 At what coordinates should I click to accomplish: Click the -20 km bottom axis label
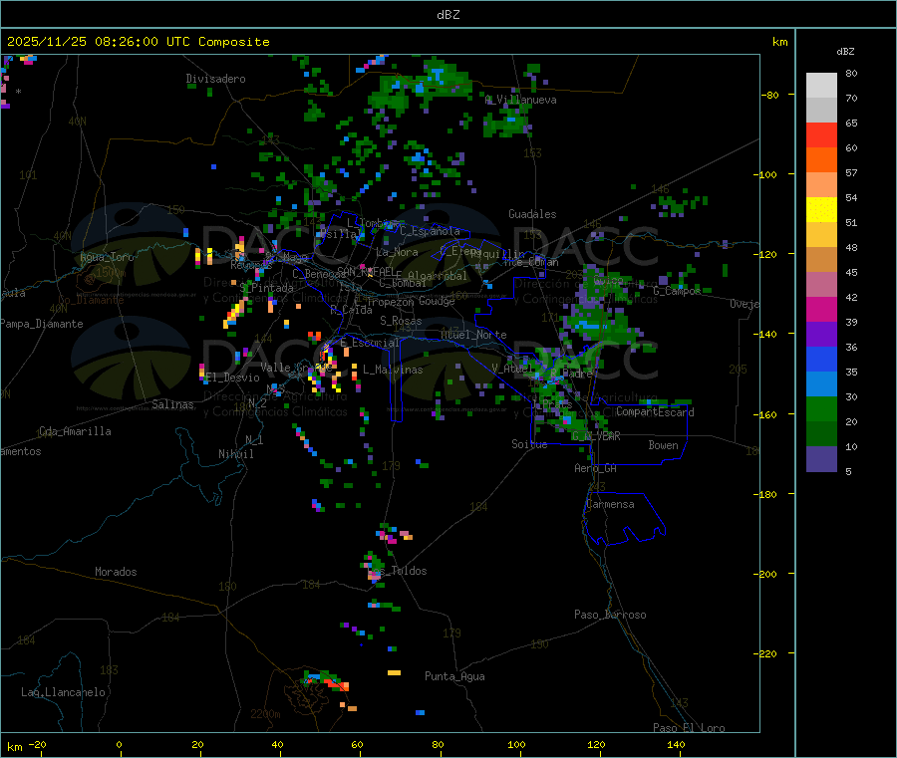pos(37,744)
